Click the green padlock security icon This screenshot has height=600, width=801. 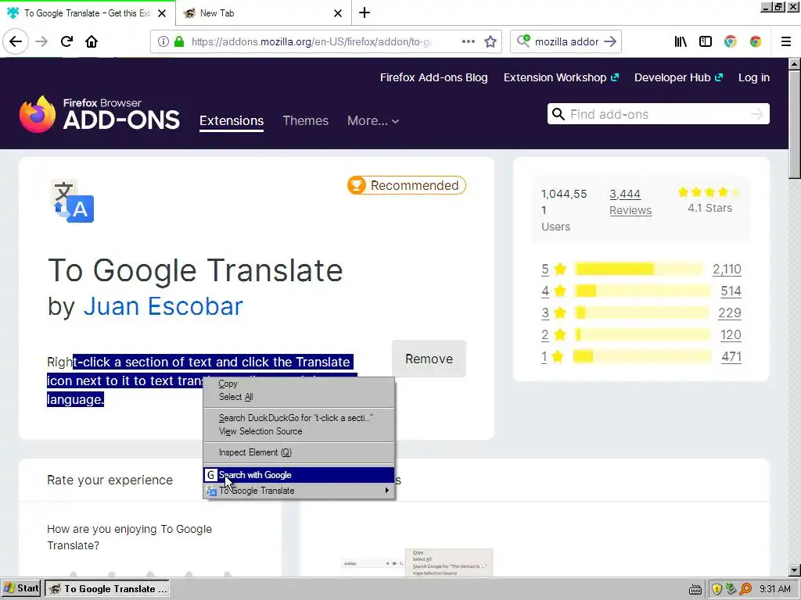click(x=179, y=41)
